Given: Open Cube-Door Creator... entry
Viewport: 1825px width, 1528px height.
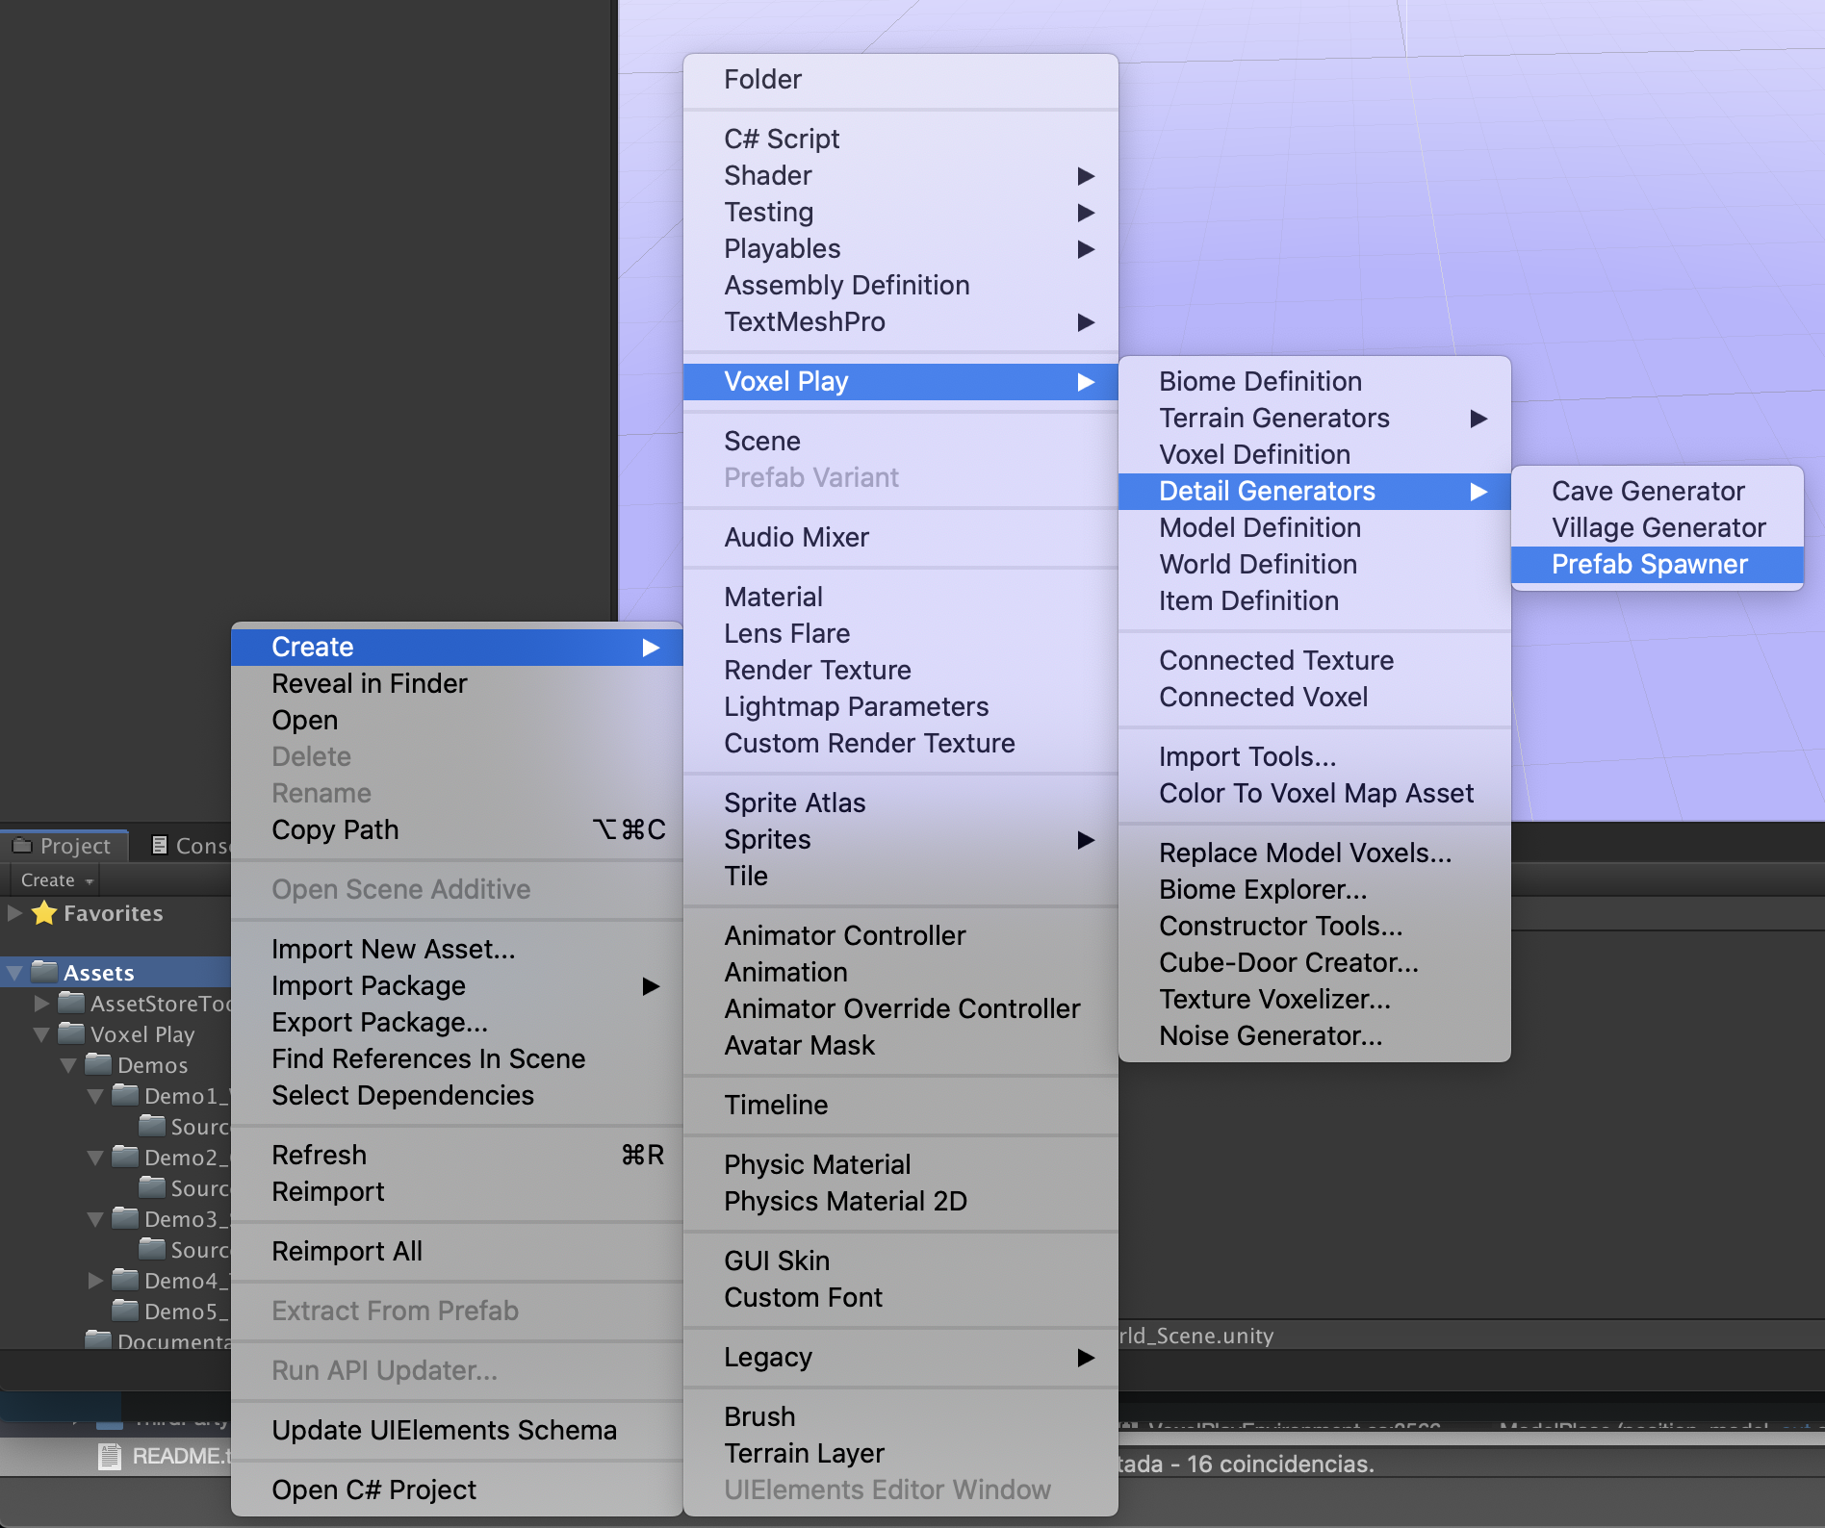Looking at the screenshot, I should (x=1314, y=963).
